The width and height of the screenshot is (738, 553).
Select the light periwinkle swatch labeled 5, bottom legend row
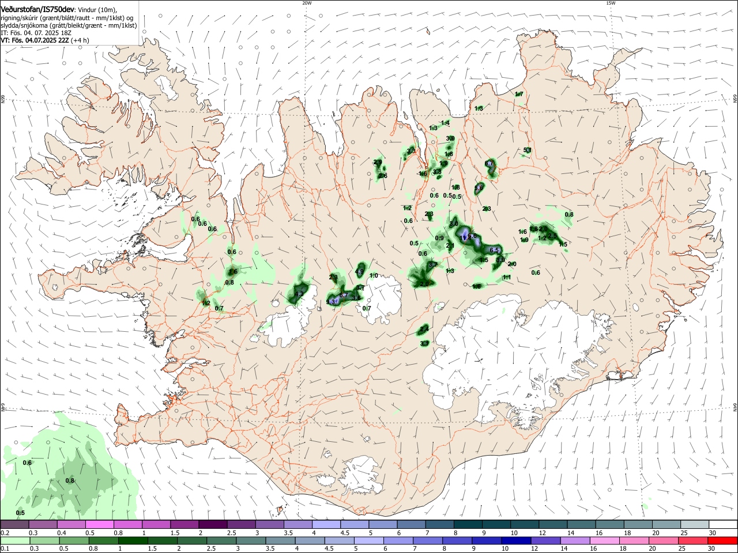click(x=369, y=540)
